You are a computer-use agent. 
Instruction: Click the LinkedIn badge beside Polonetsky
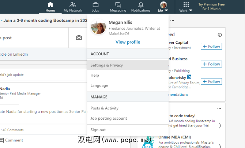pyautogui.click(x=189, y=77)
